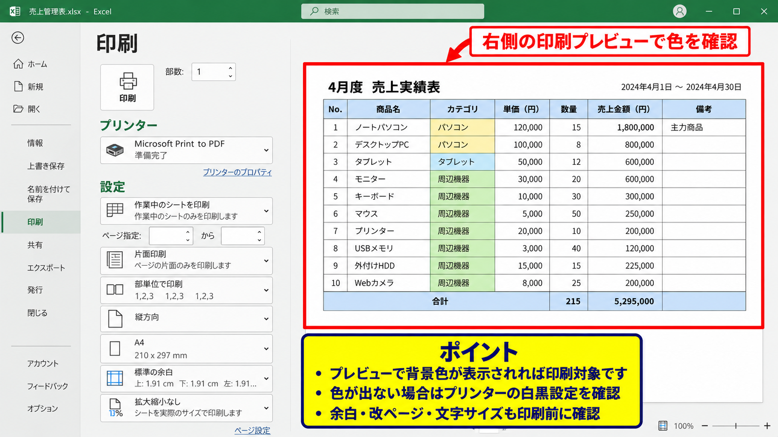Open アカウント in the sidebar

43,363
